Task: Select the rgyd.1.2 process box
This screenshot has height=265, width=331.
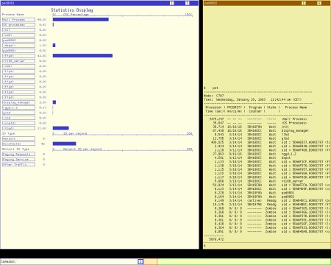Action: [18, 107]
